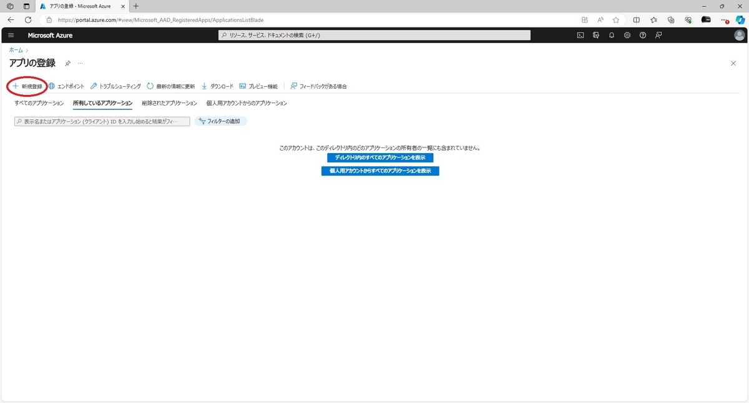Screen dimensions: 749x403
Task: Open トラブルシューティング from the command bar
Action: [x=120, y=86]
